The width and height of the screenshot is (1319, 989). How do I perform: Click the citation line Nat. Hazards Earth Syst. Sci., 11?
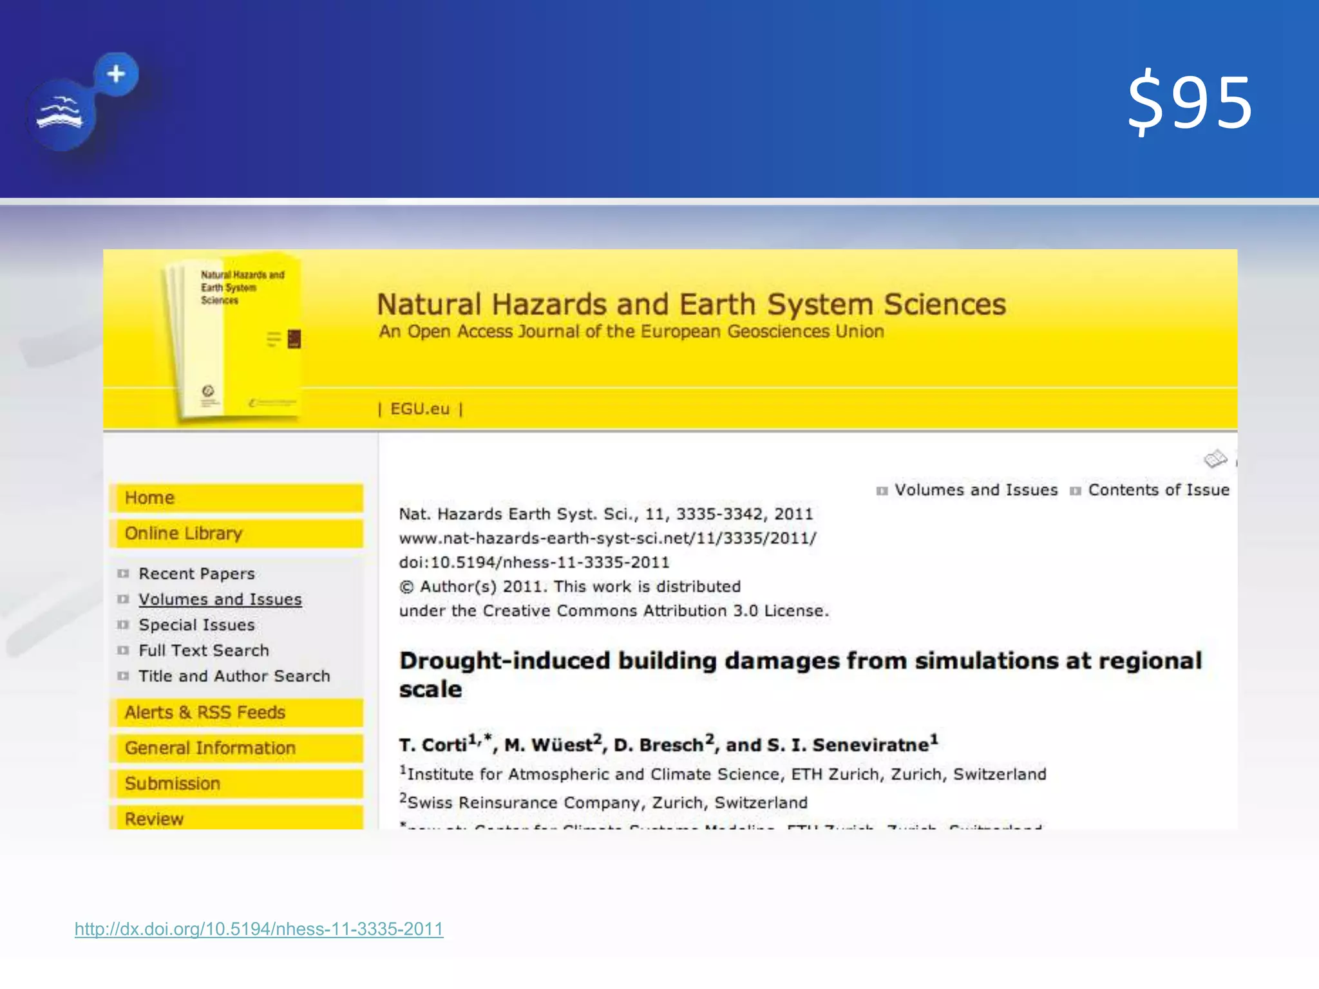coord(606,514)
